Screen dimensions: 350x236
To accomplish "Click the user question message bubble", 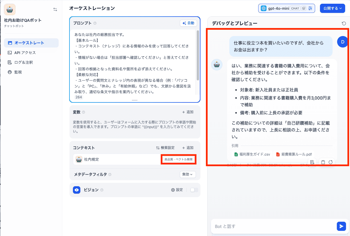I will [281, 46].
